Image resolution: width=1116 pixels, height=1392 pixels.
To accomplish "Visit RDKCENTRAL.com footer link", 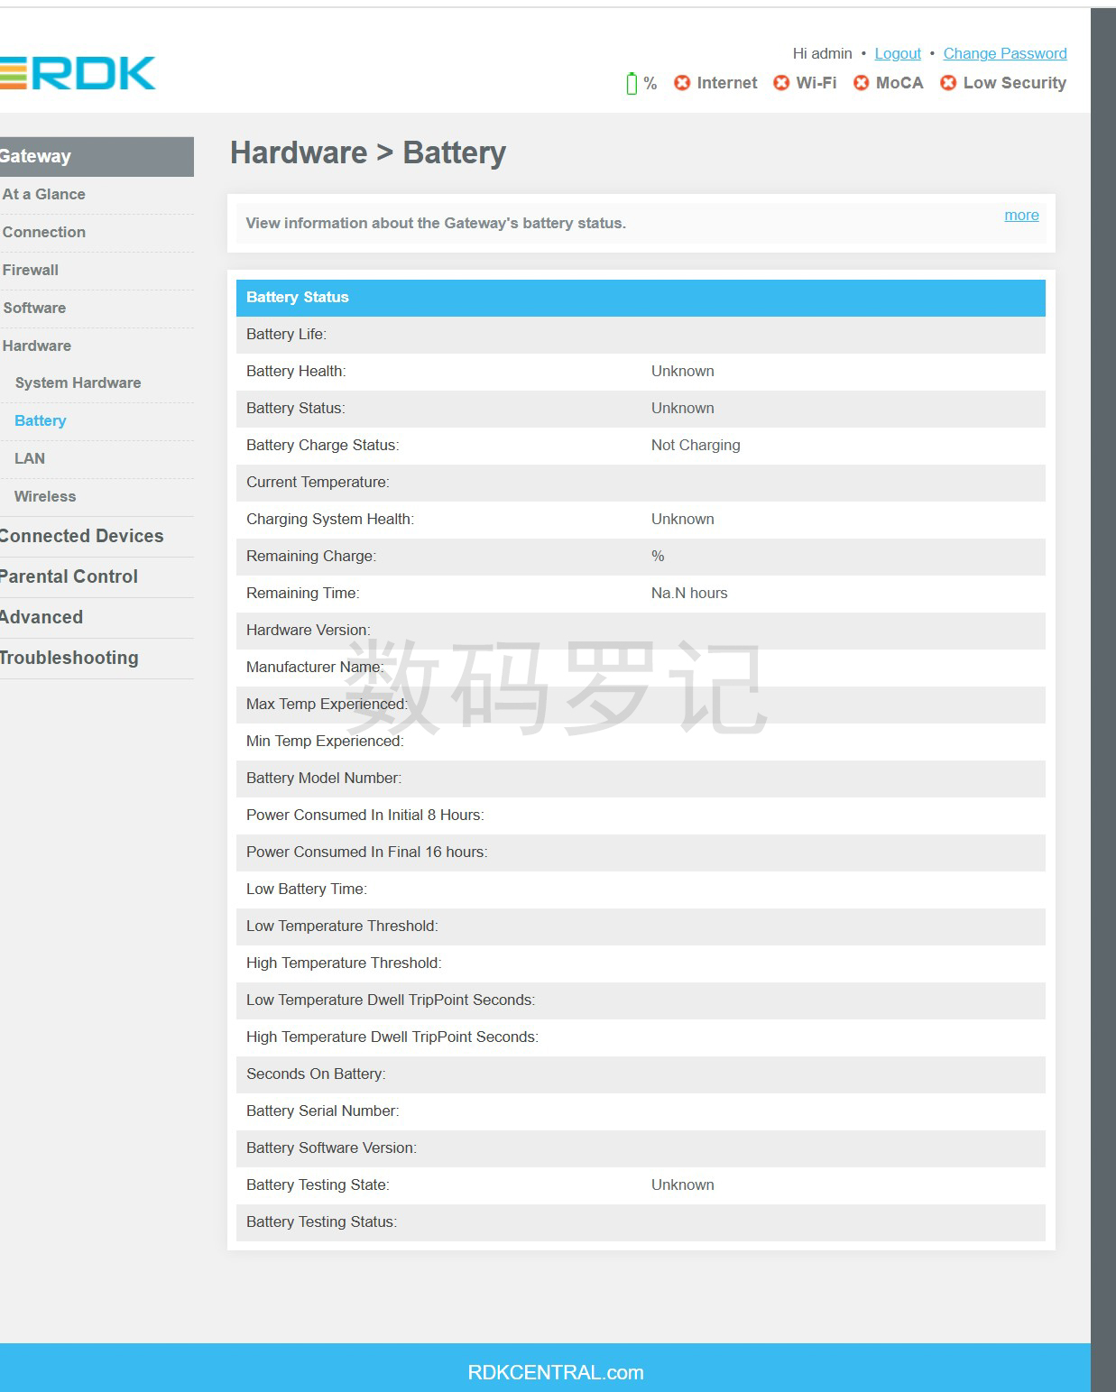I will click(555, 1372).
